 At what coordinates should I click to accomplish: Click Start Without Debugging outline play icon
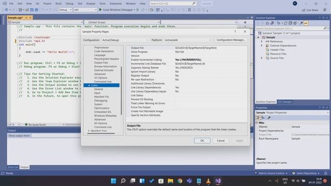coord(138,10)
